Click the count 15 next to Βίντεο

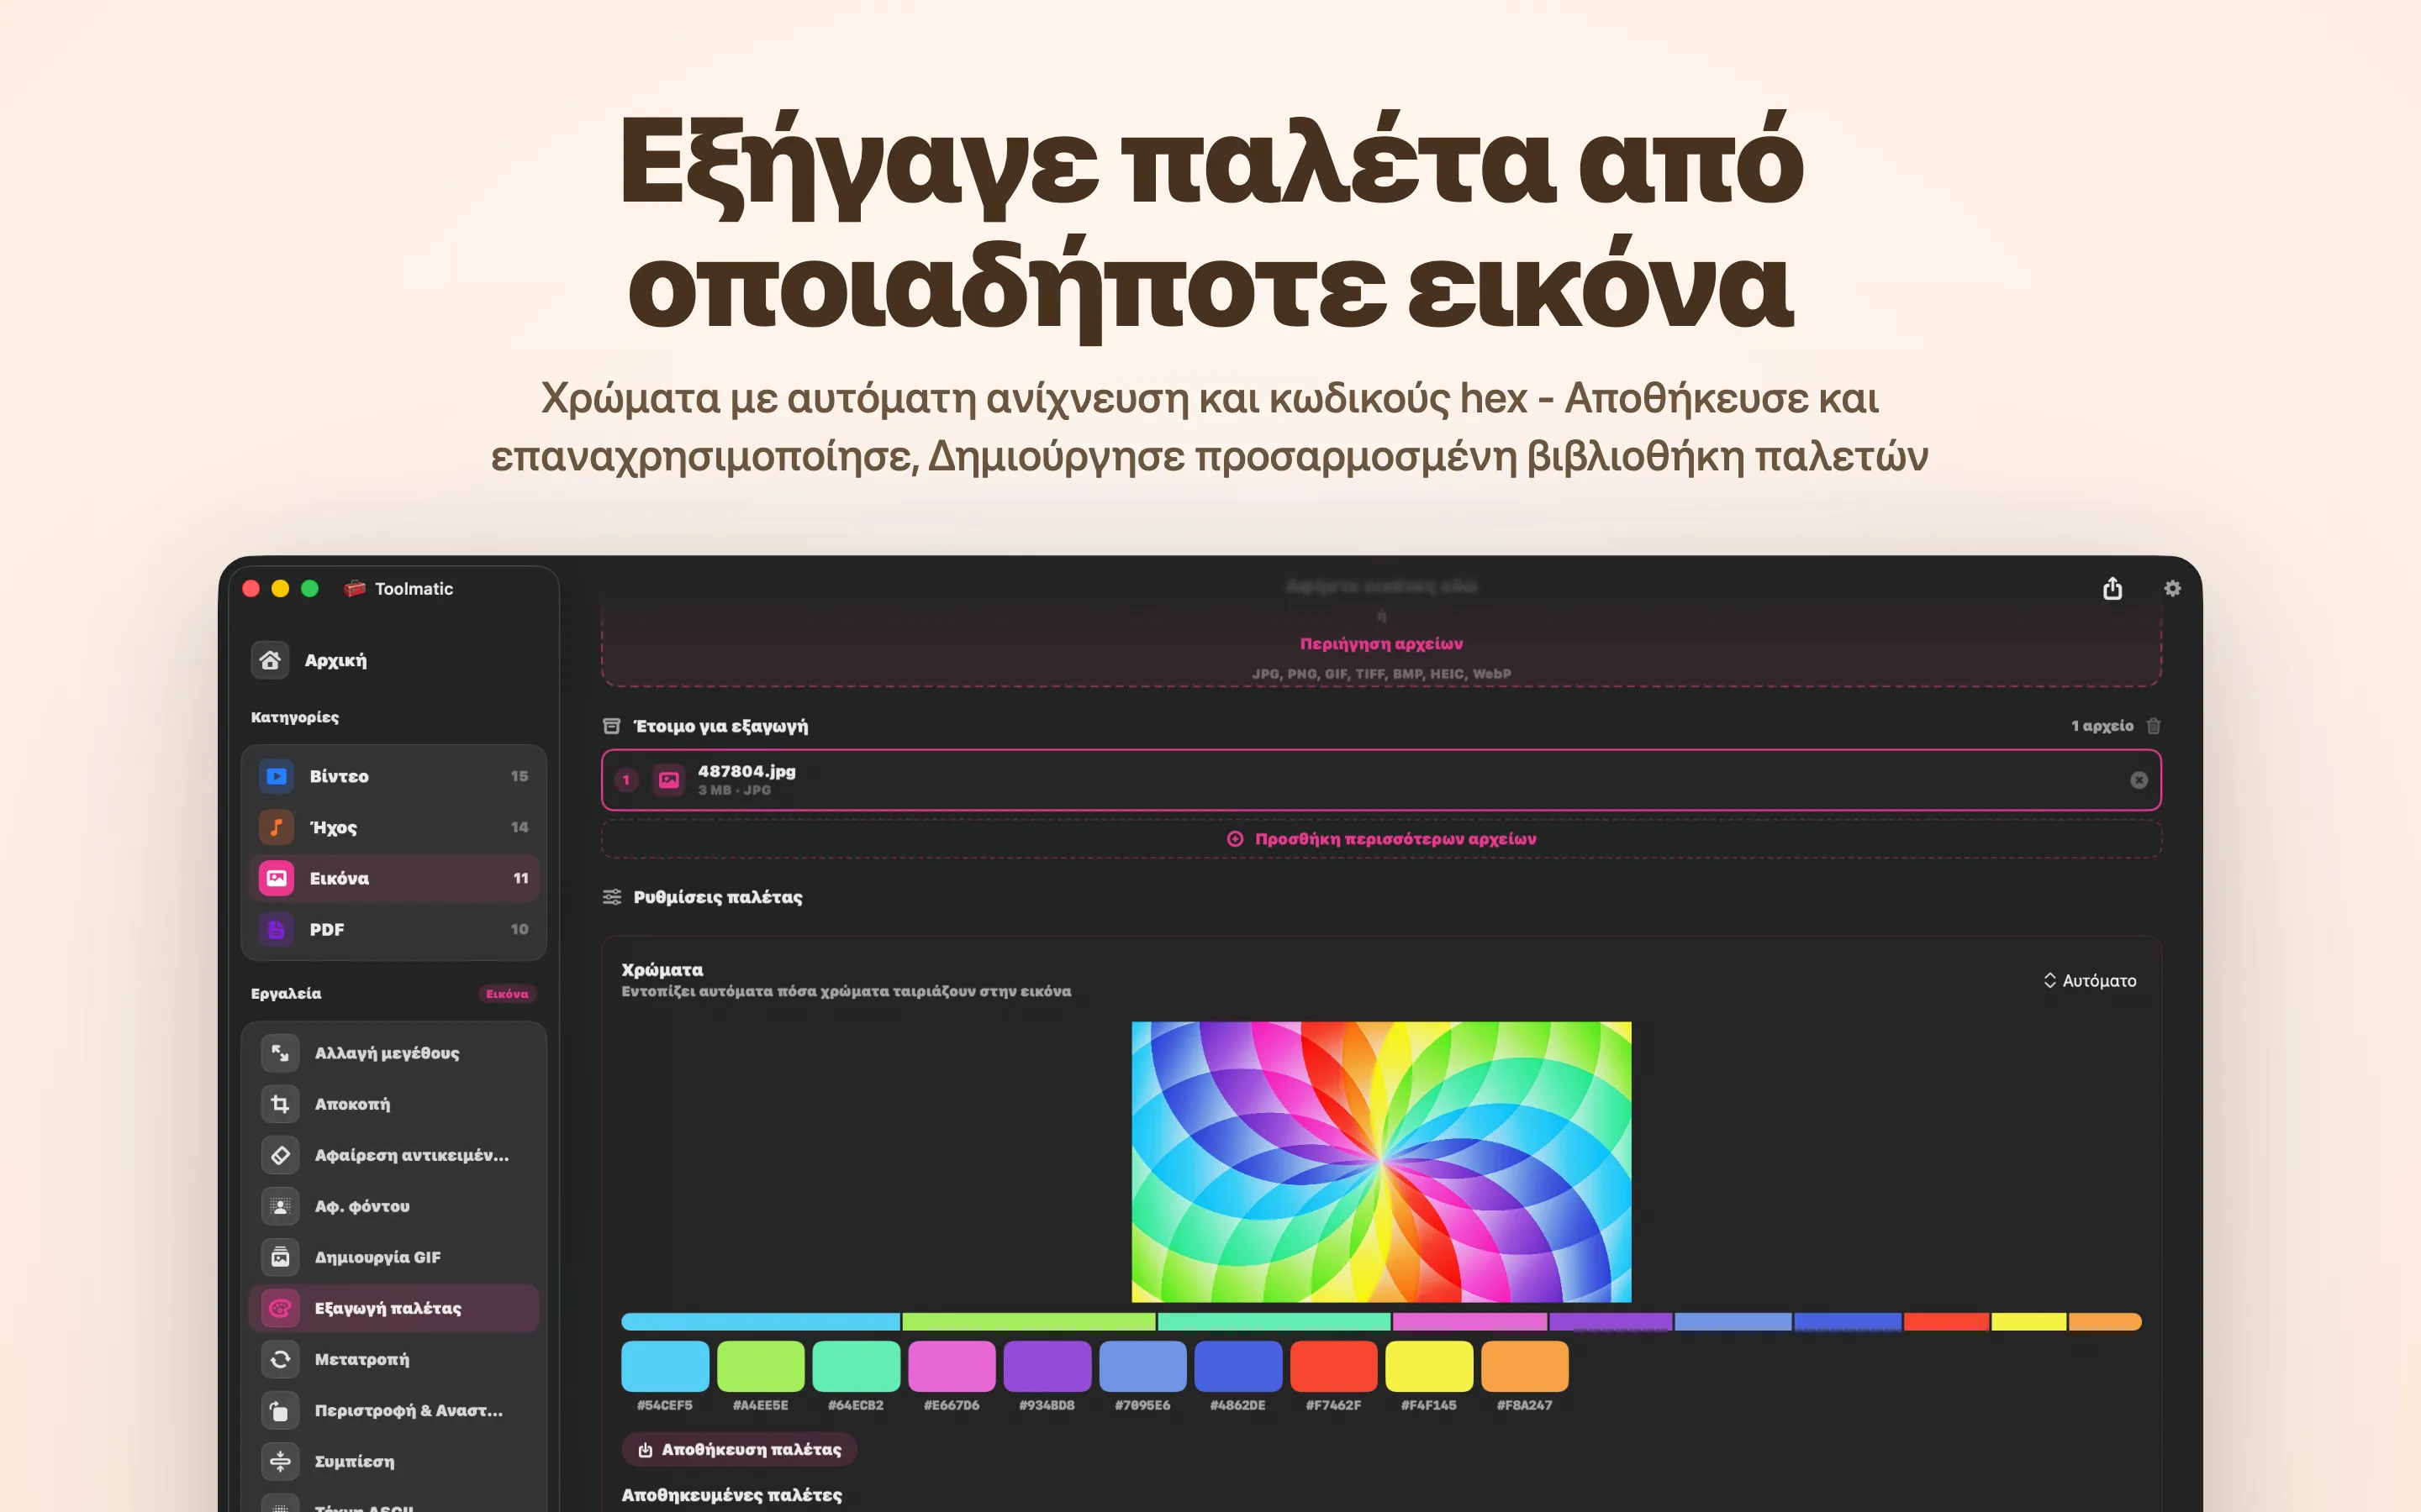tap(520, 776)
